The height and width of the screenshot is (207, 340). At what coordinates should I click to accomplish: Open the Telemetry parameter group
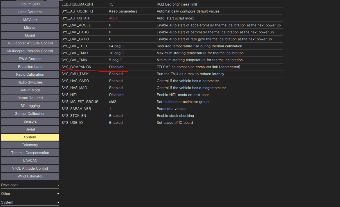coord(30,145)
